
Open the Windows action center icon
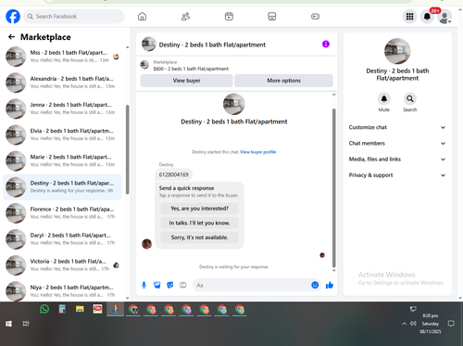(x=451, y=324)
